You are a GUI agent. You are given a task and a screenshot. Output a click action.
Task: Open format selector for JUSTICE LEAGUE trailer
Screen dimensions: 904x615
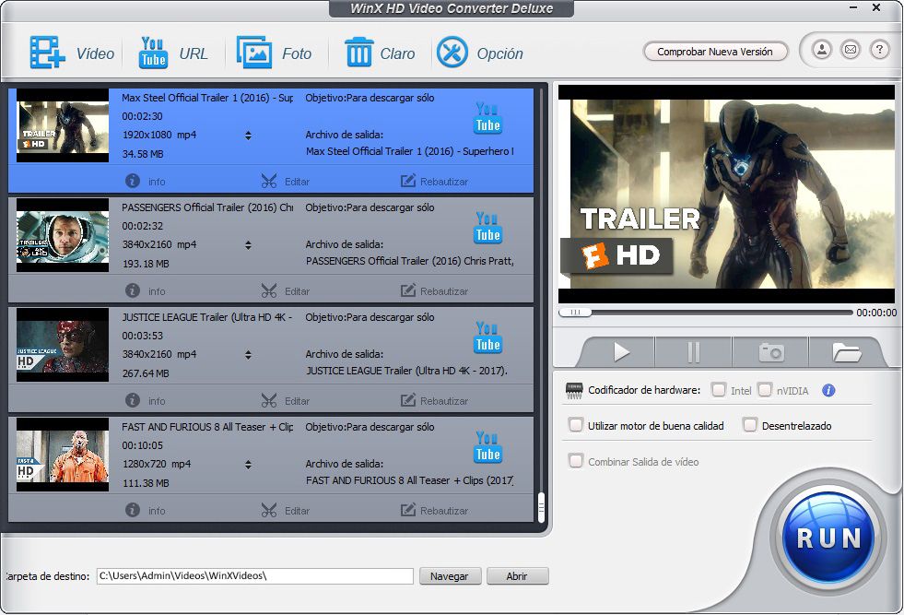(x=248, y=355)
